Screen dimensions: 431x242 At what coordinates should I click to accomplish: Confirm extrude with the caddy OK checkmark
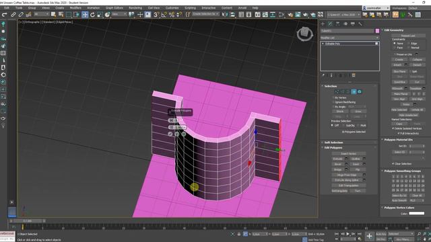[170, 134]
